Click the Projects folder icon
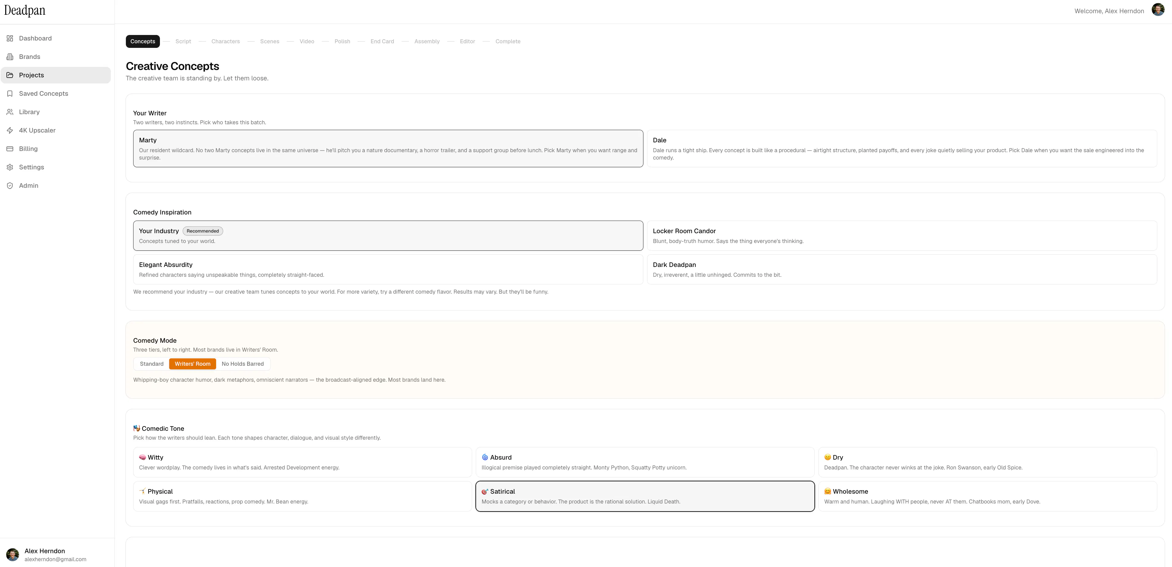 point(10,75)
